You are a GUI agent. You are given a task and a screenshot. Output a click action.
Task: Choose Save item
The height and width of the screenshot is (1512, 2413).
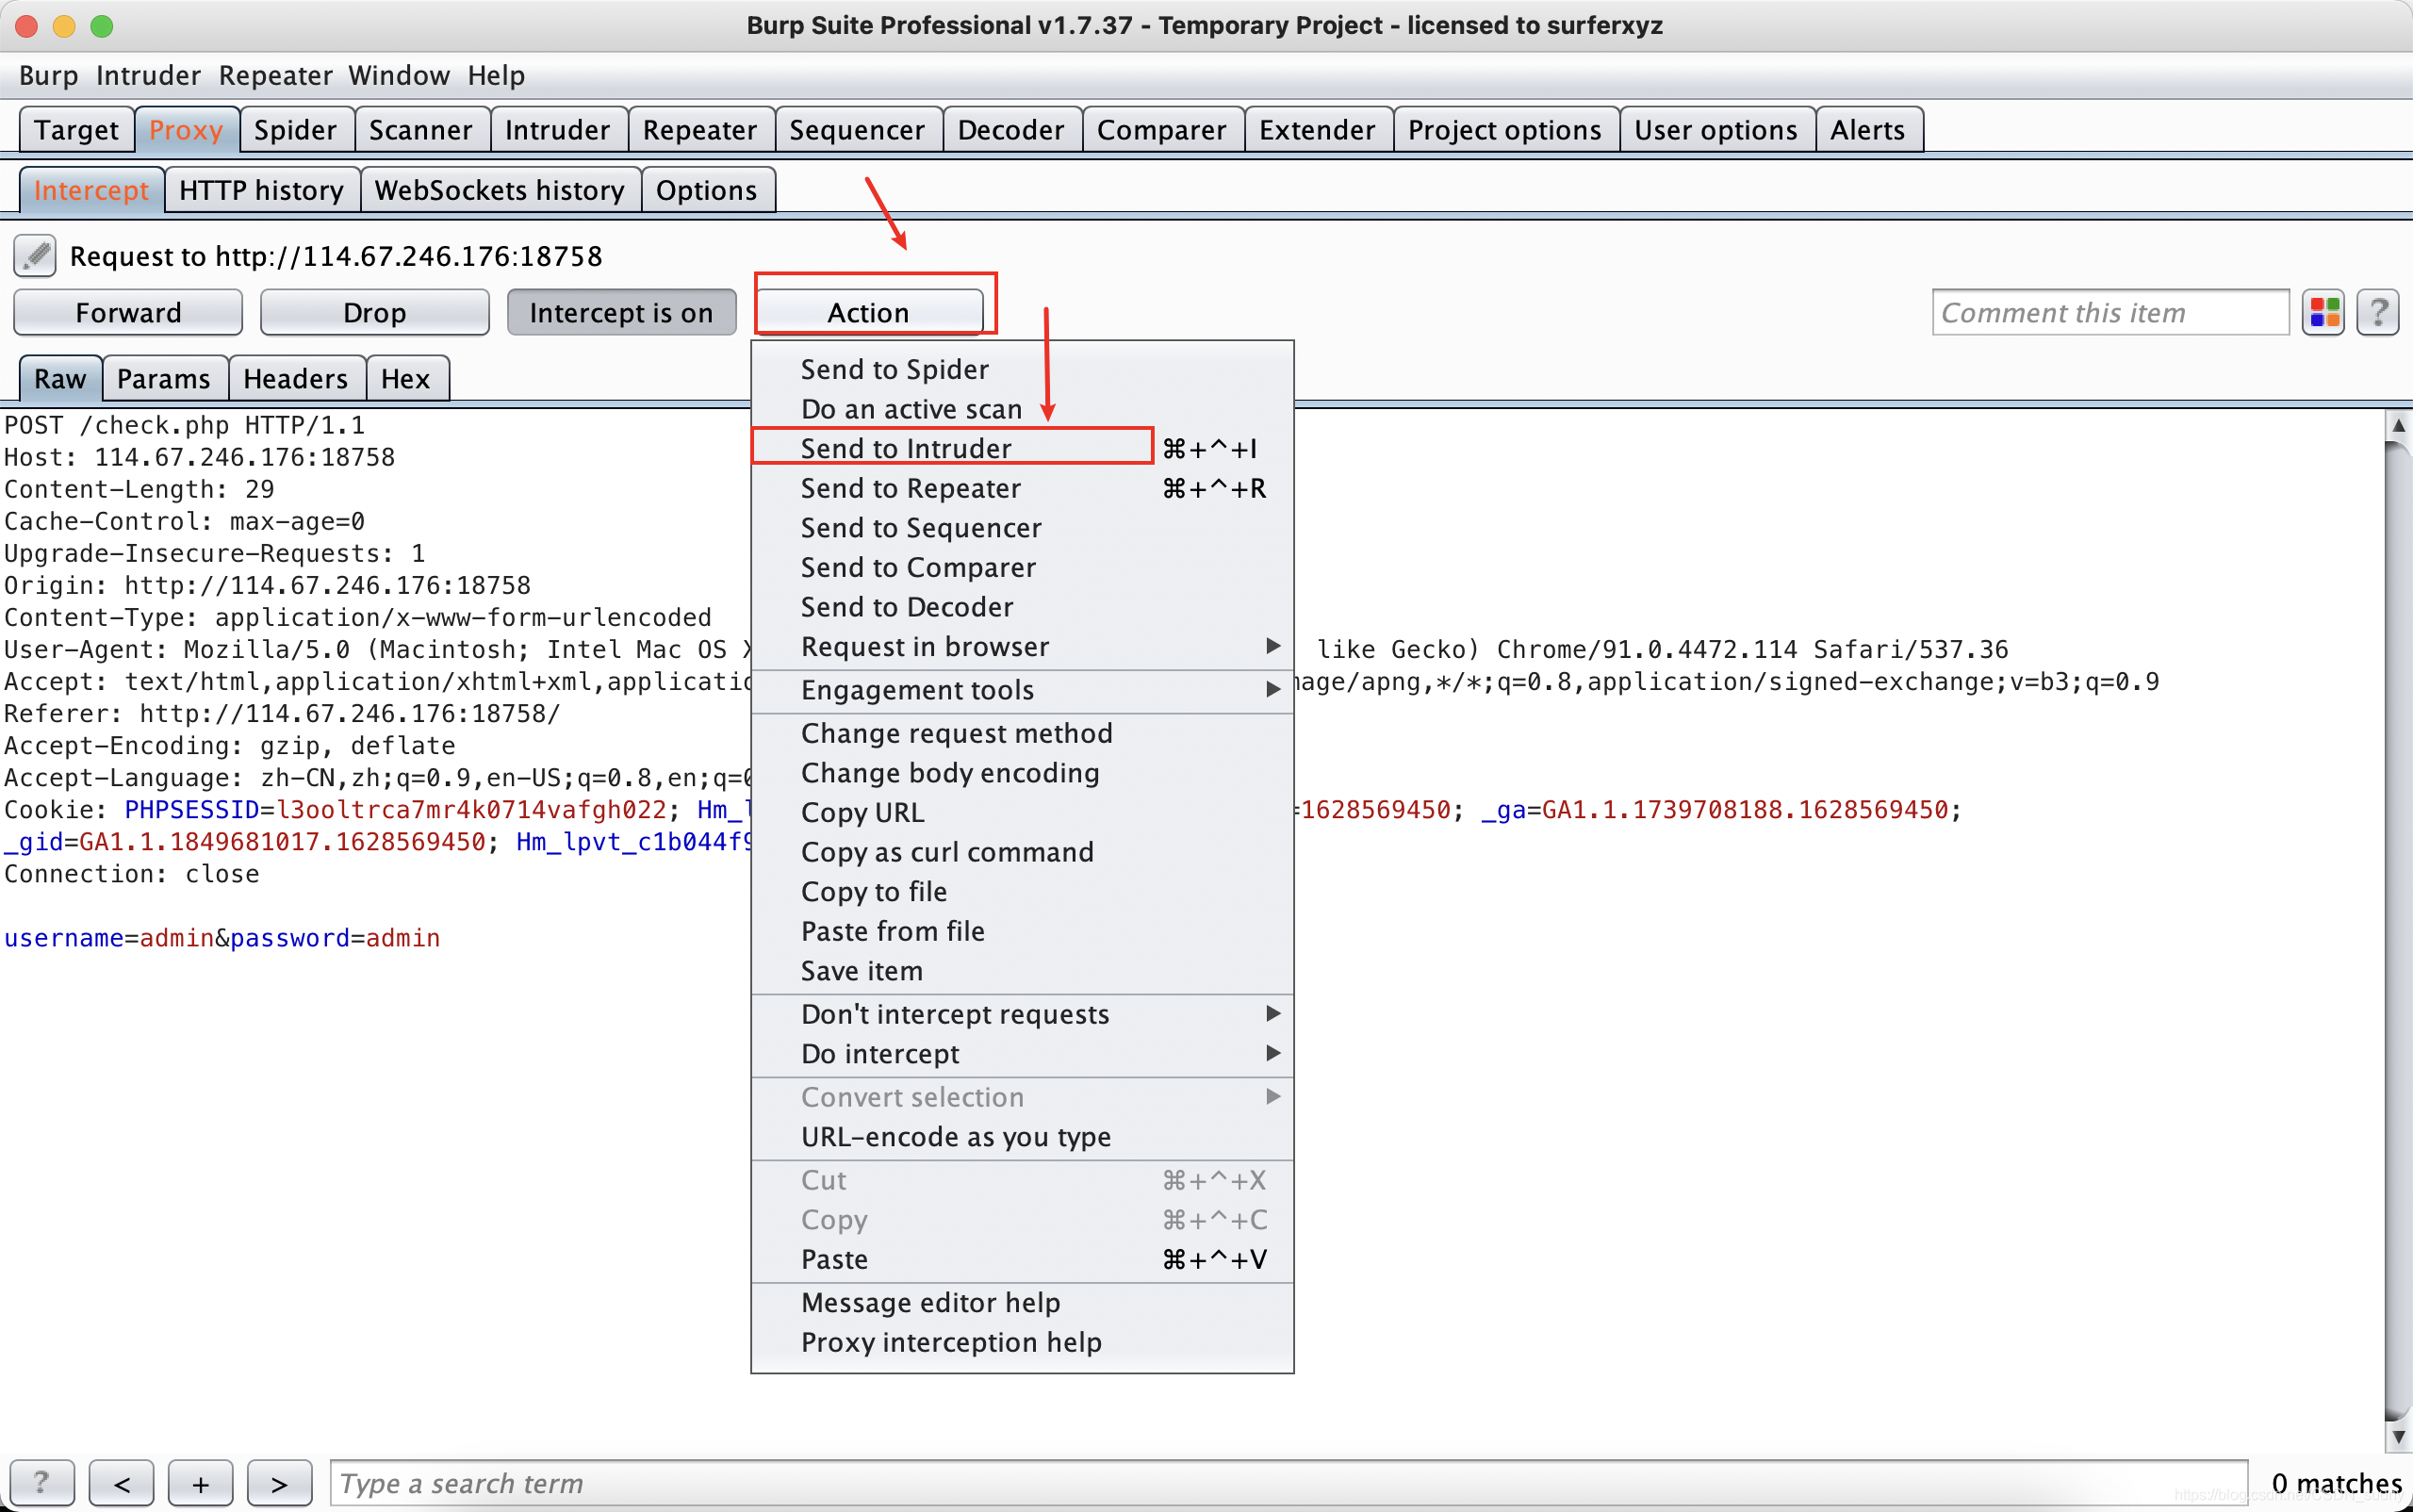[1021, 971]
